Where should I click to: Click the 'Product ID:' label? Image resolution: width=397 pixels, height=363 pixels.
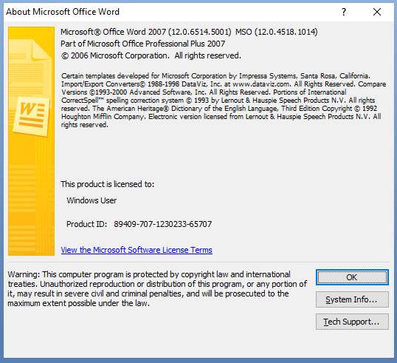[x=86, y=224]
